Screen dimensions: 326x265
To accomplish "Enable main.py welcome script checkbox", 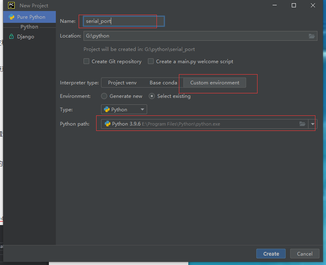I will point(151,62).
